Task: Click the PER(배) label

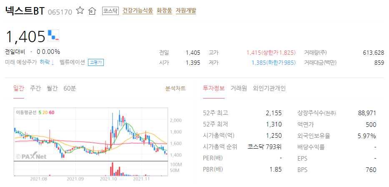Action: pos(213,159)
